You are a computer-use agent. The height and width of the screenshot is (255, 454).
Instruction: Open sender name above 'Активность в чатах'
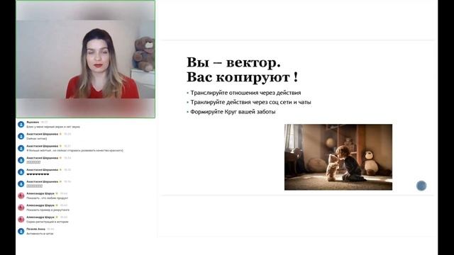(x=35, y=229)
